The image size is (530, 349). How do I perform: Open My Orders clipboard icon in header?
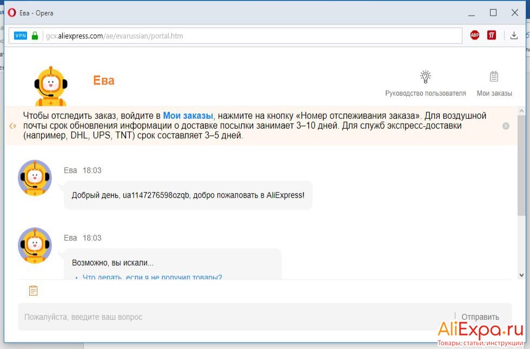tap(494, 76)
